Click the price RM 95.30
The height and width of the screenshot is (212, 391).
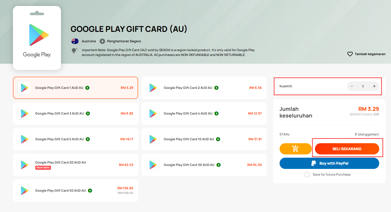pyautogui.click(x=254, y=165)
